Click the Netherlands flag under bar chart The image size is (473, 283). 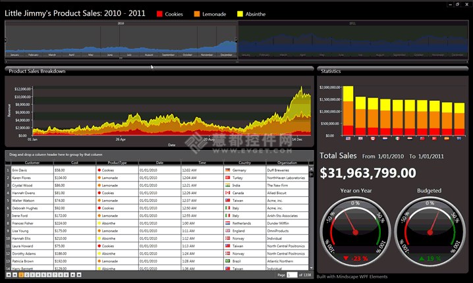point(385,139)
